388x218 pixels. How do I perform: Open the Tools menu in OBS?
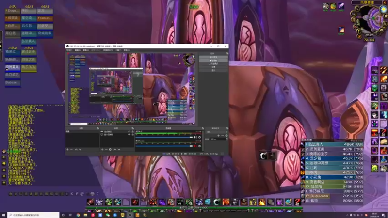tap(118, 50)
